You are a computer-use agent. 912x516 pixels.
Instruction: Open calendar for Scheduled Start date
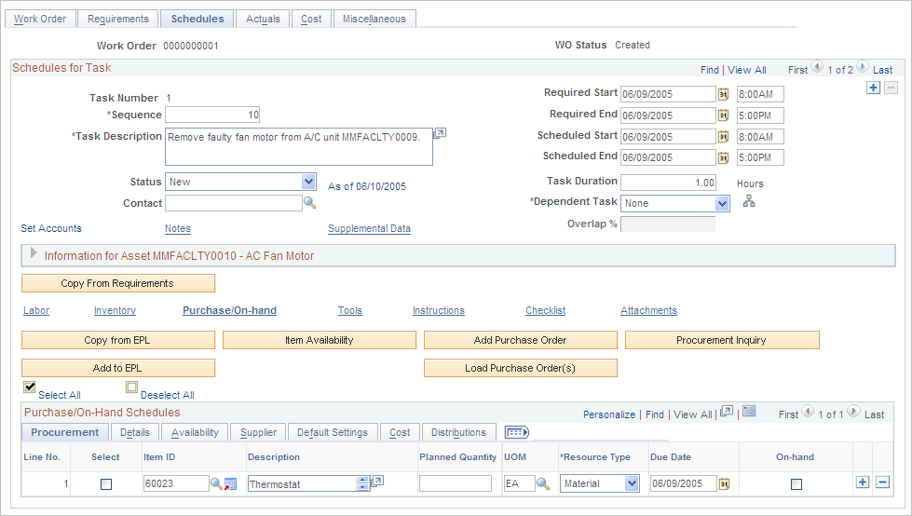click(x=723, y=137)
